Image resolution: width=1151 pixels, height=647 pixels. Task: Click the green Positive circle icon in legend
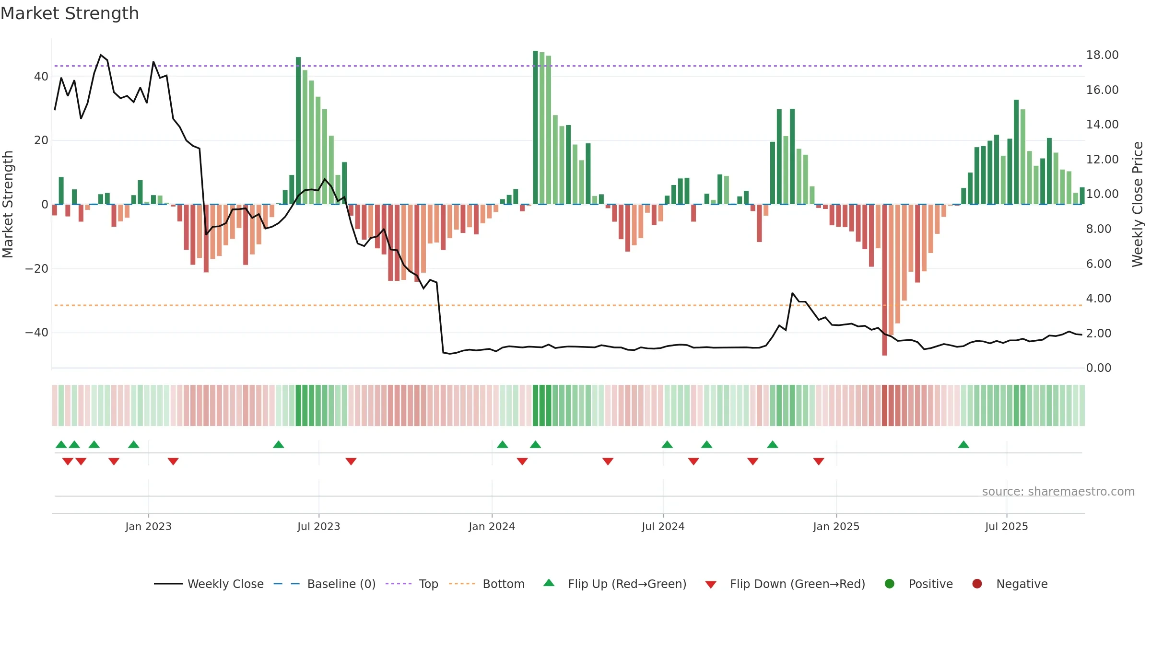coord(890,584)
